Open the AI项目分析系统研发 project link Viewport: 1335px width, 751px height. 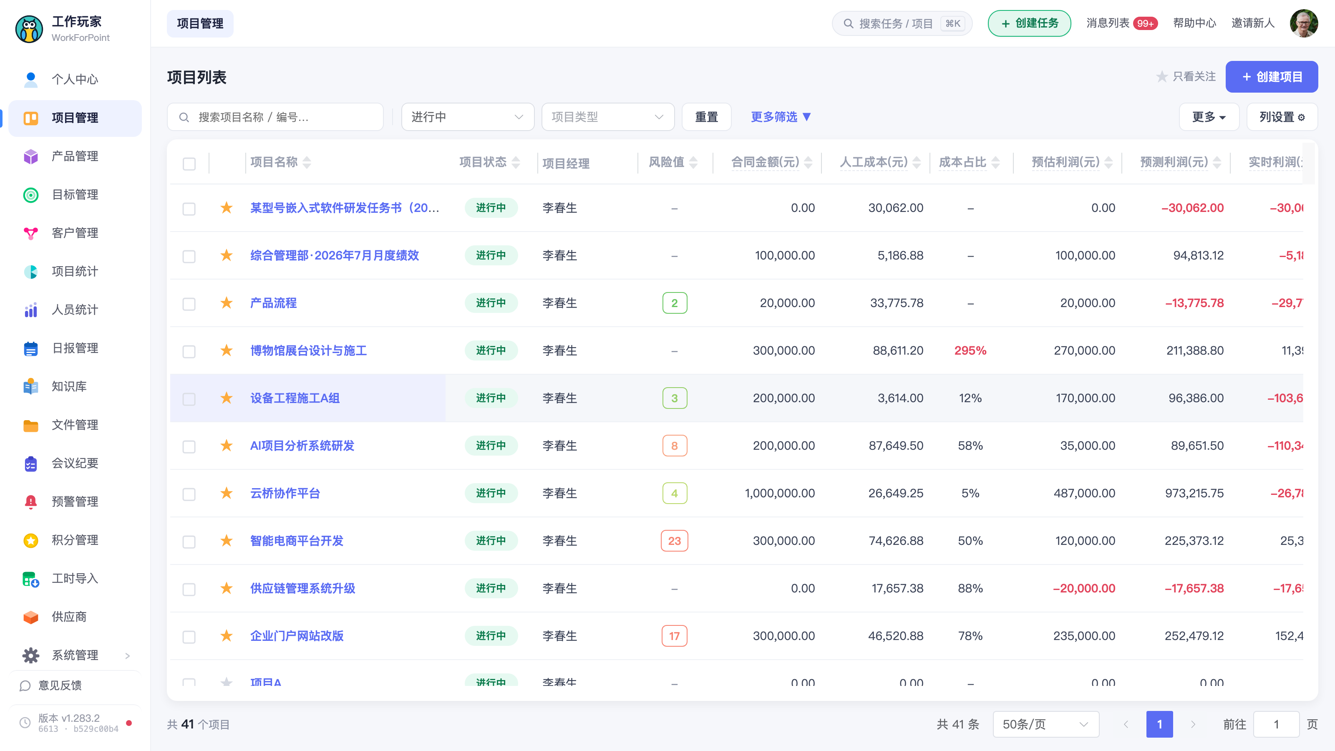point(302,446)
